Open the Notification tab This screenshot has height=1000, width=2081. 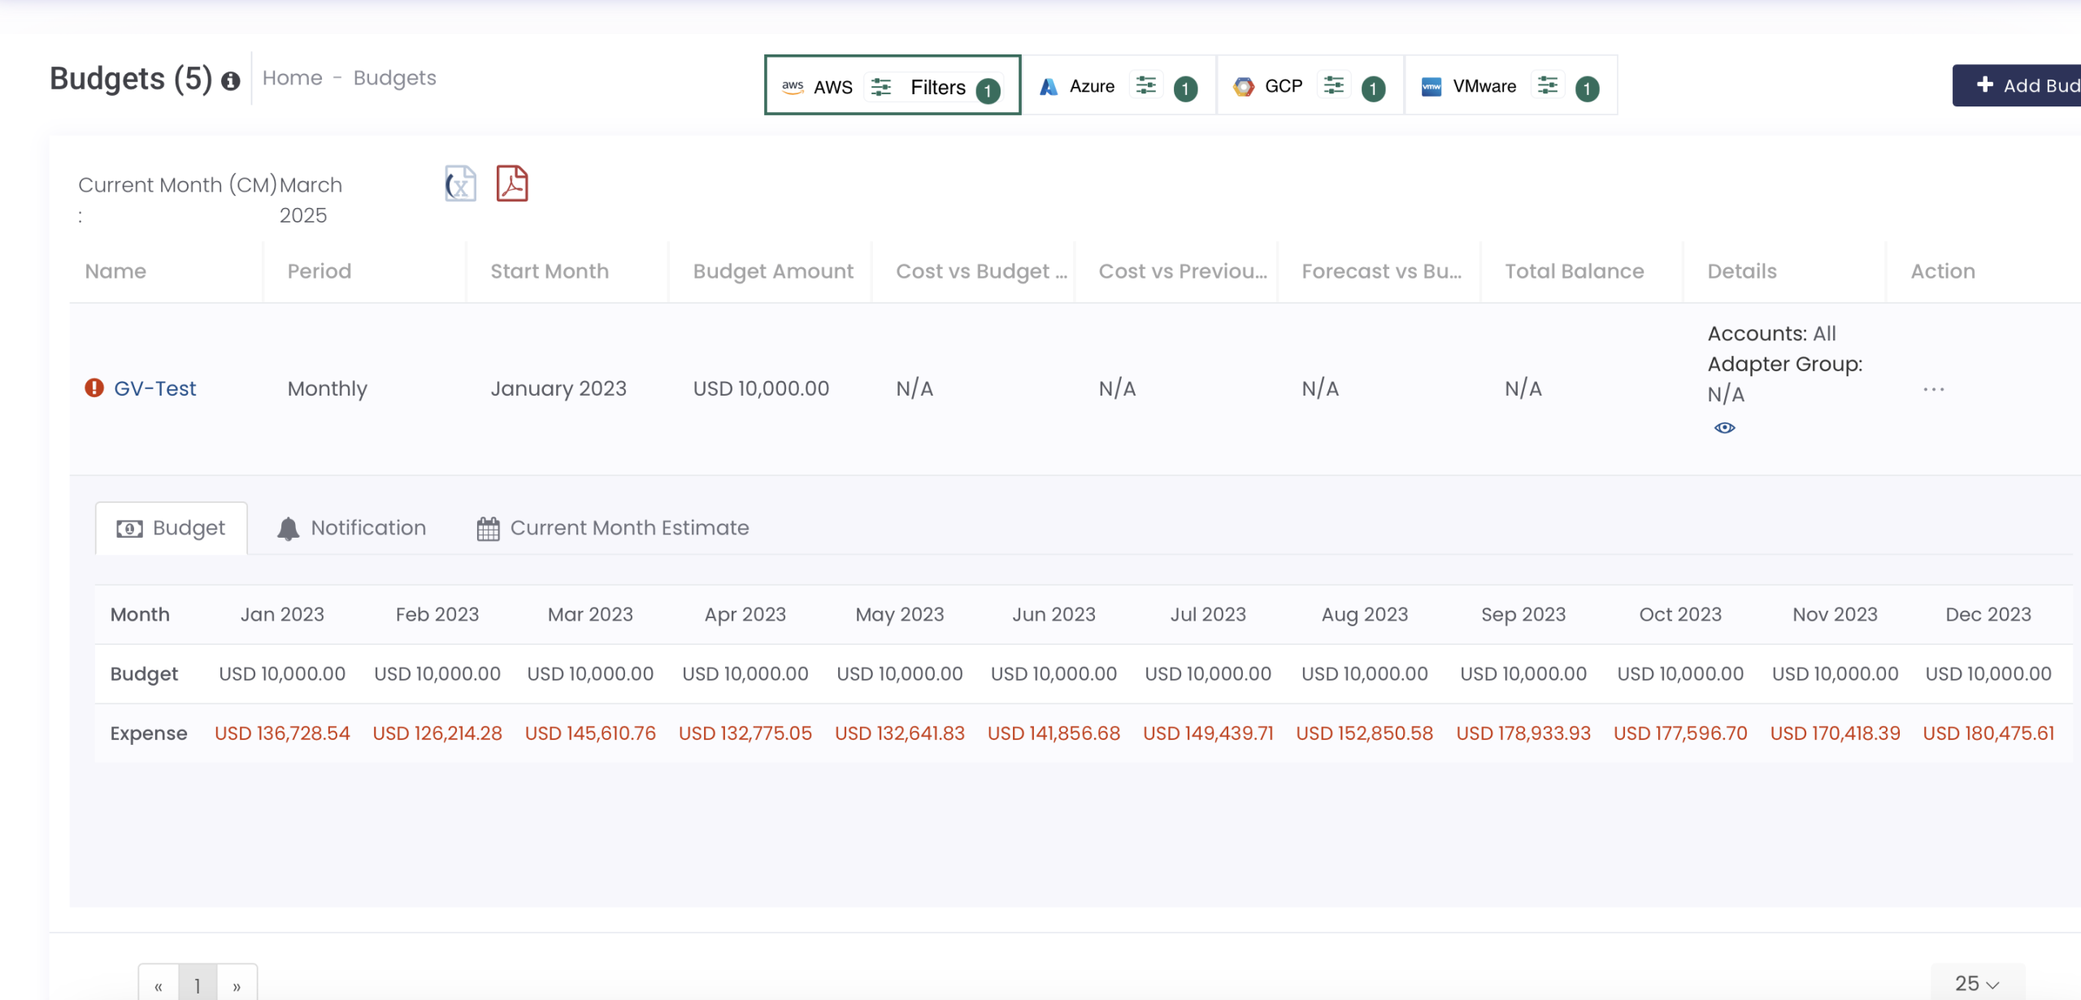pyautogui.click(x=352, y=528)
